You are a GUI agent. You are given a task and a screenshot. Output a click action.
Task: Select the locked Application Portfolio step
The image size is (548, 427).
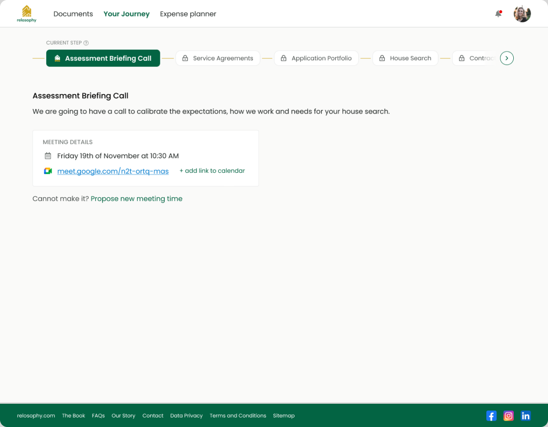click(316, 58)
